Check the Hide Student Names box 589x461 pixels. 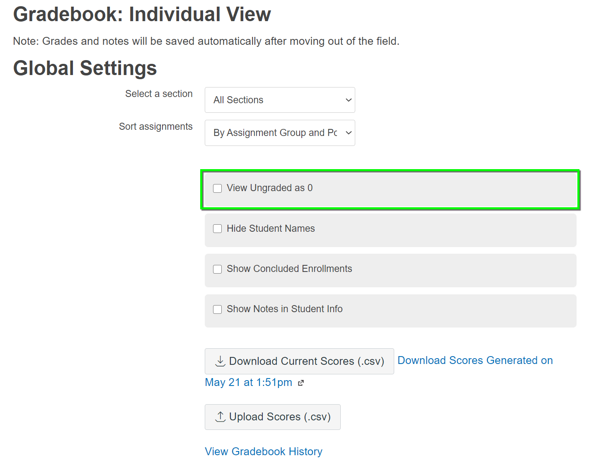tap(218, 229)
